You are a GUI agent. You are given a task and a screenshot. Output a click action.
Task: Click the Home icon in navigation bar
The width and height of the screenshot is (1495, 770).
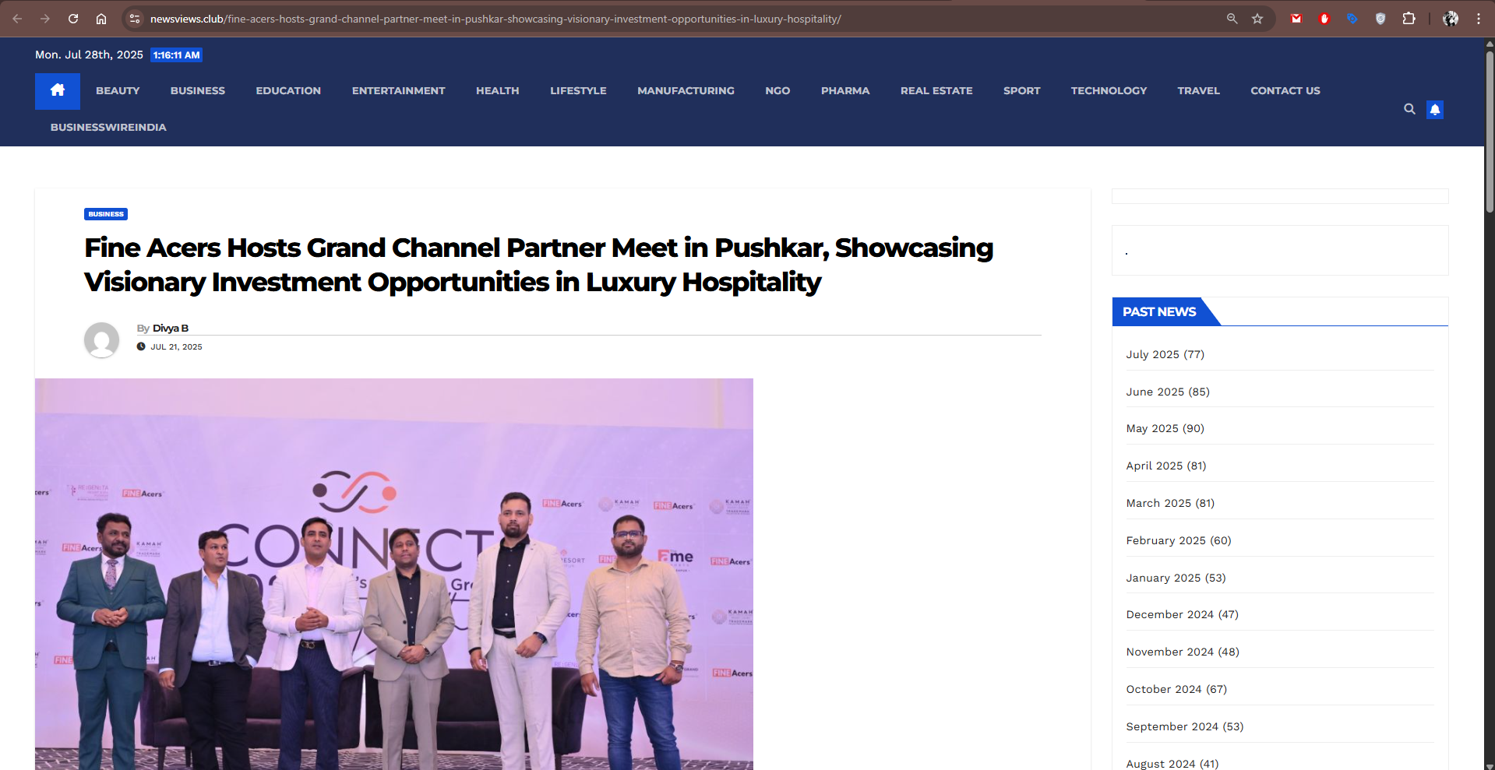coord(57,91)
